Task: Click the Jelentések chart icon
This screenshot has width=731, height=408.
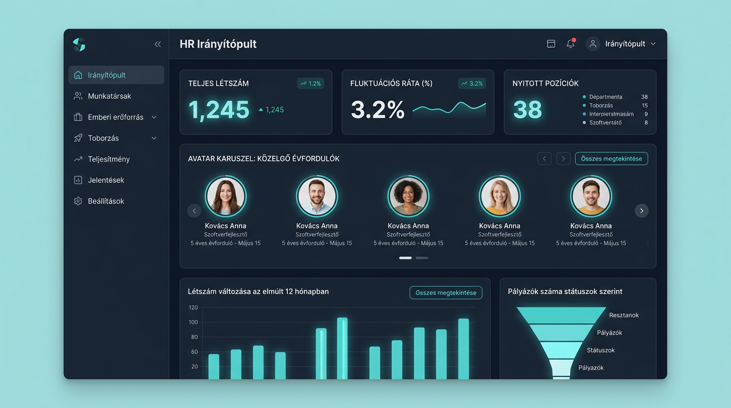Action: (x=78, y=180)
